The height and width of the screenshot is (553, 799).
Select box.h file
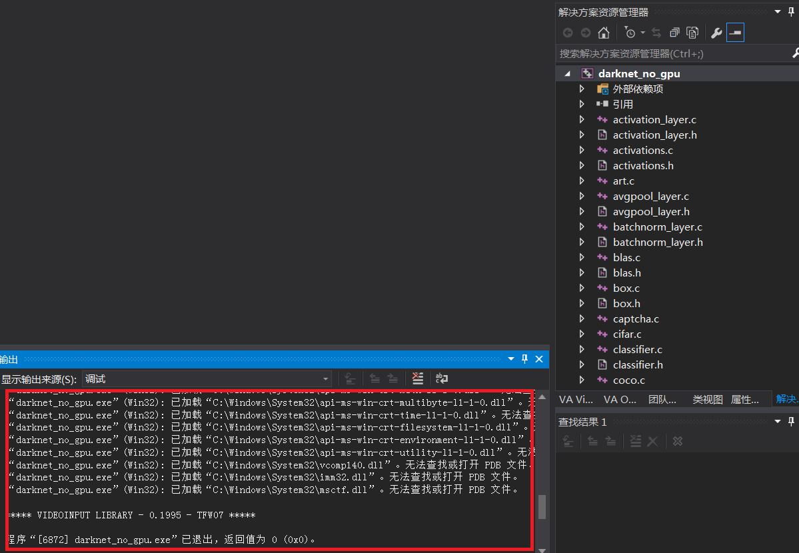pos(626,303)
